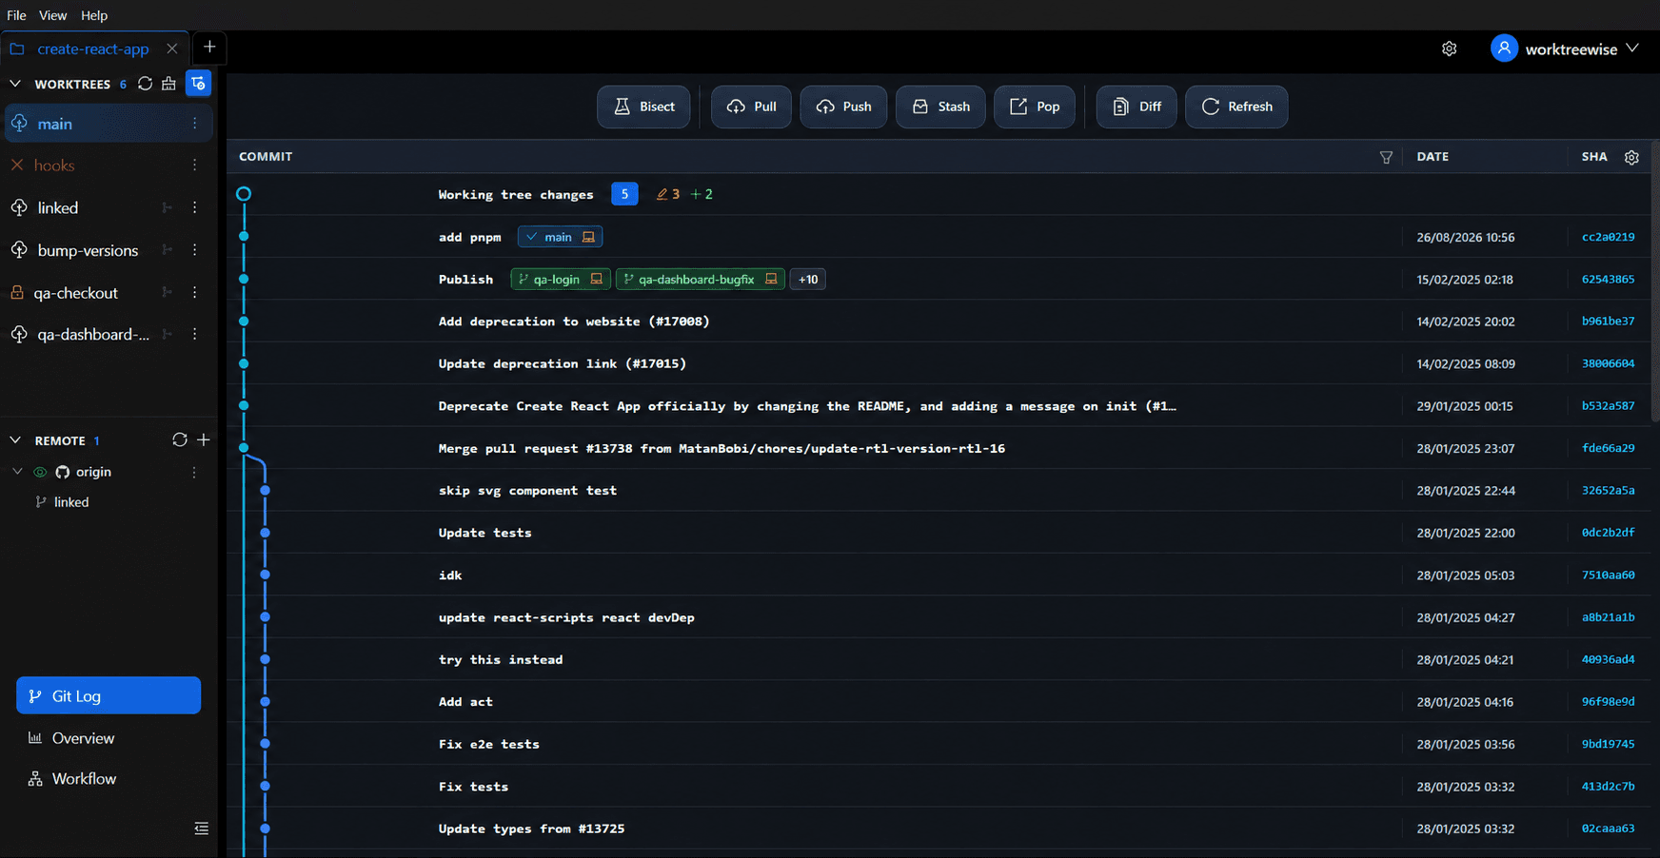Click the branch icon on qa-checkout row
Viewport: 1660px width, 858px height.
(x=167, y=292)
